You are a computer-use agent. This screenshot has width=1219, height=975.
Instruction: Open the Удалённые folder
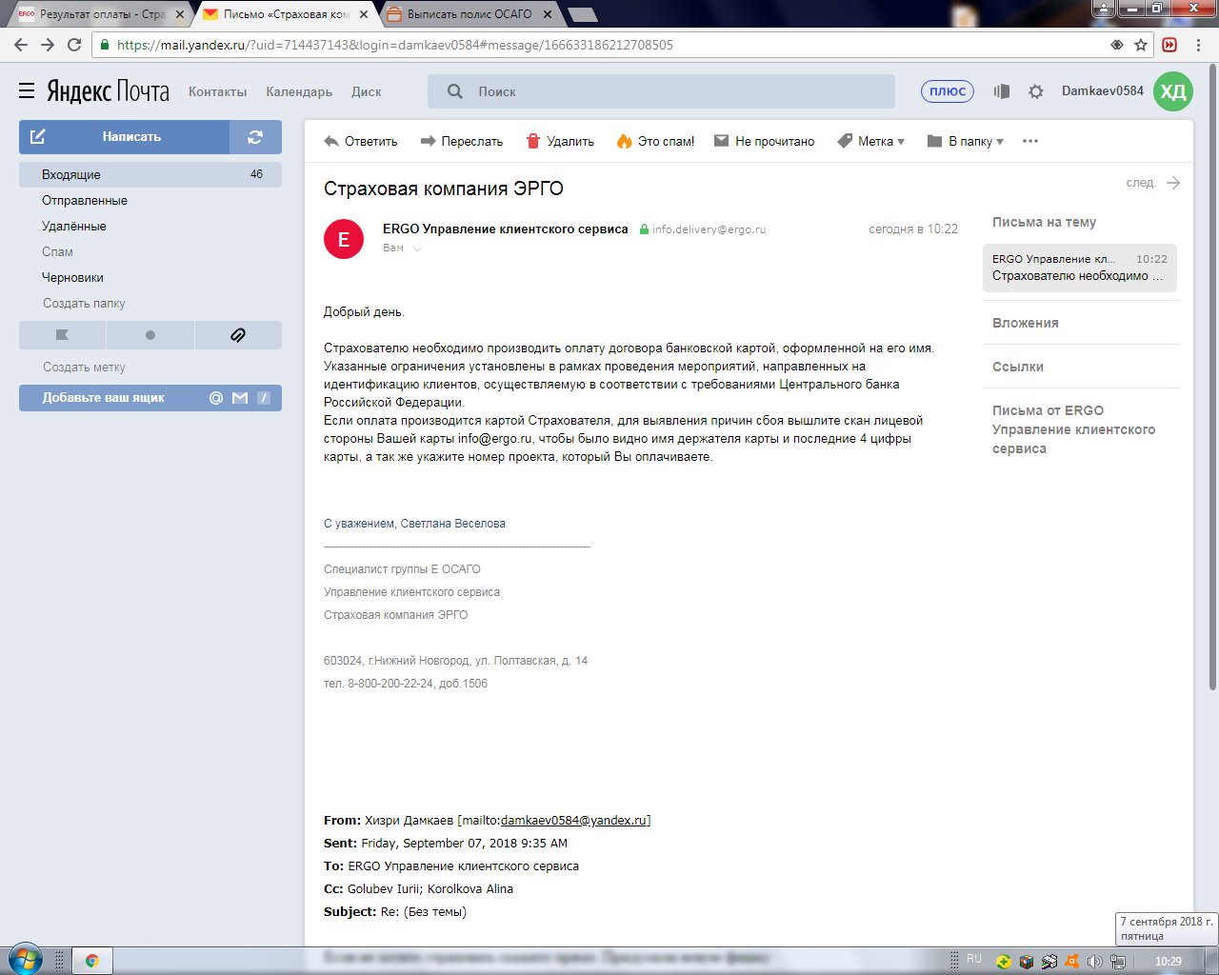pos(74,227)
